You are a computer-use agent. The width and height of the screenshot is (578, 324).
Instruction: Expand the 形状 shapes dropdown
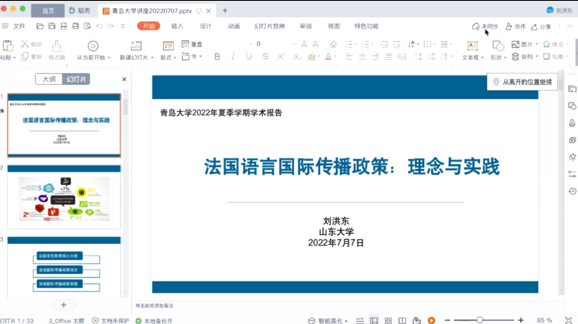point(496,57)
